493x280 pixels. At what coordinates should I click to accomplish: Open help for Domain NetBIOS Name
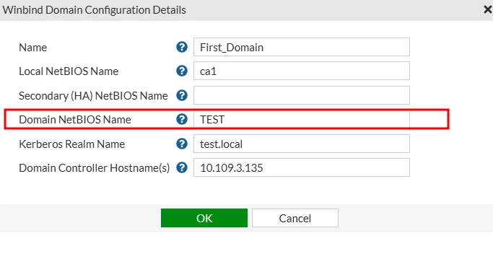click(182, 119)
